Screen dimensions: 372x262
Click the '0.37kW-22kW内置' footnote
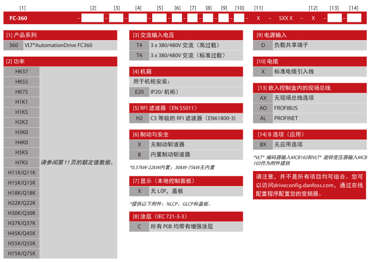[172, 167]
